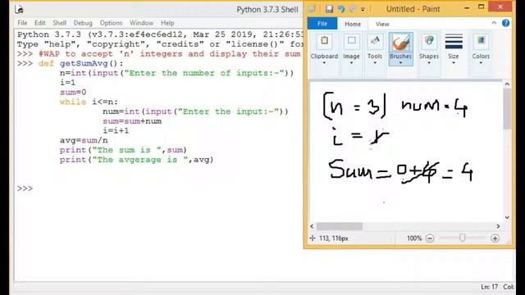525x295 pixels.
Task: Click Paint vertical scrollbar up arrow
Action: point(507,84)
